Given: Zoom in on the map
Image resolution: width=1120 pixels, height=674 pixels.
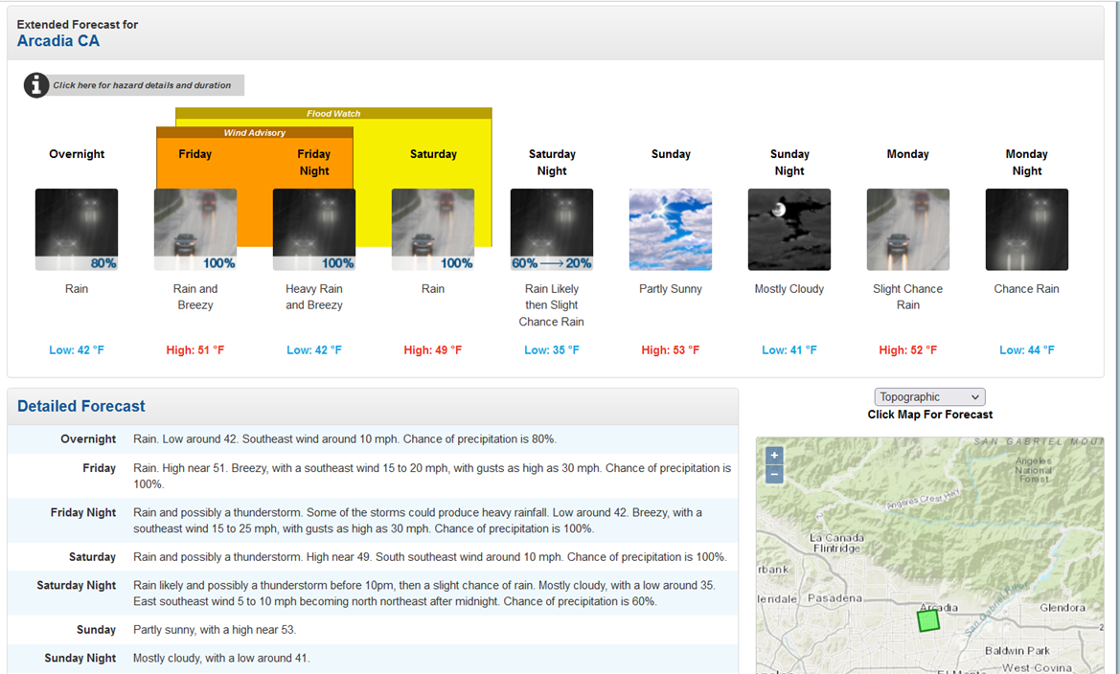Looking at the screenshot, I should pos(775,456).
